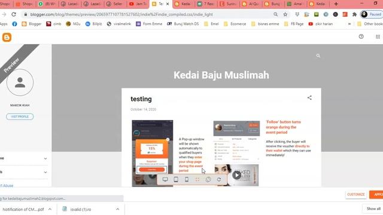
Task: Open the Blogger bookmark
Action: (32, 24)
